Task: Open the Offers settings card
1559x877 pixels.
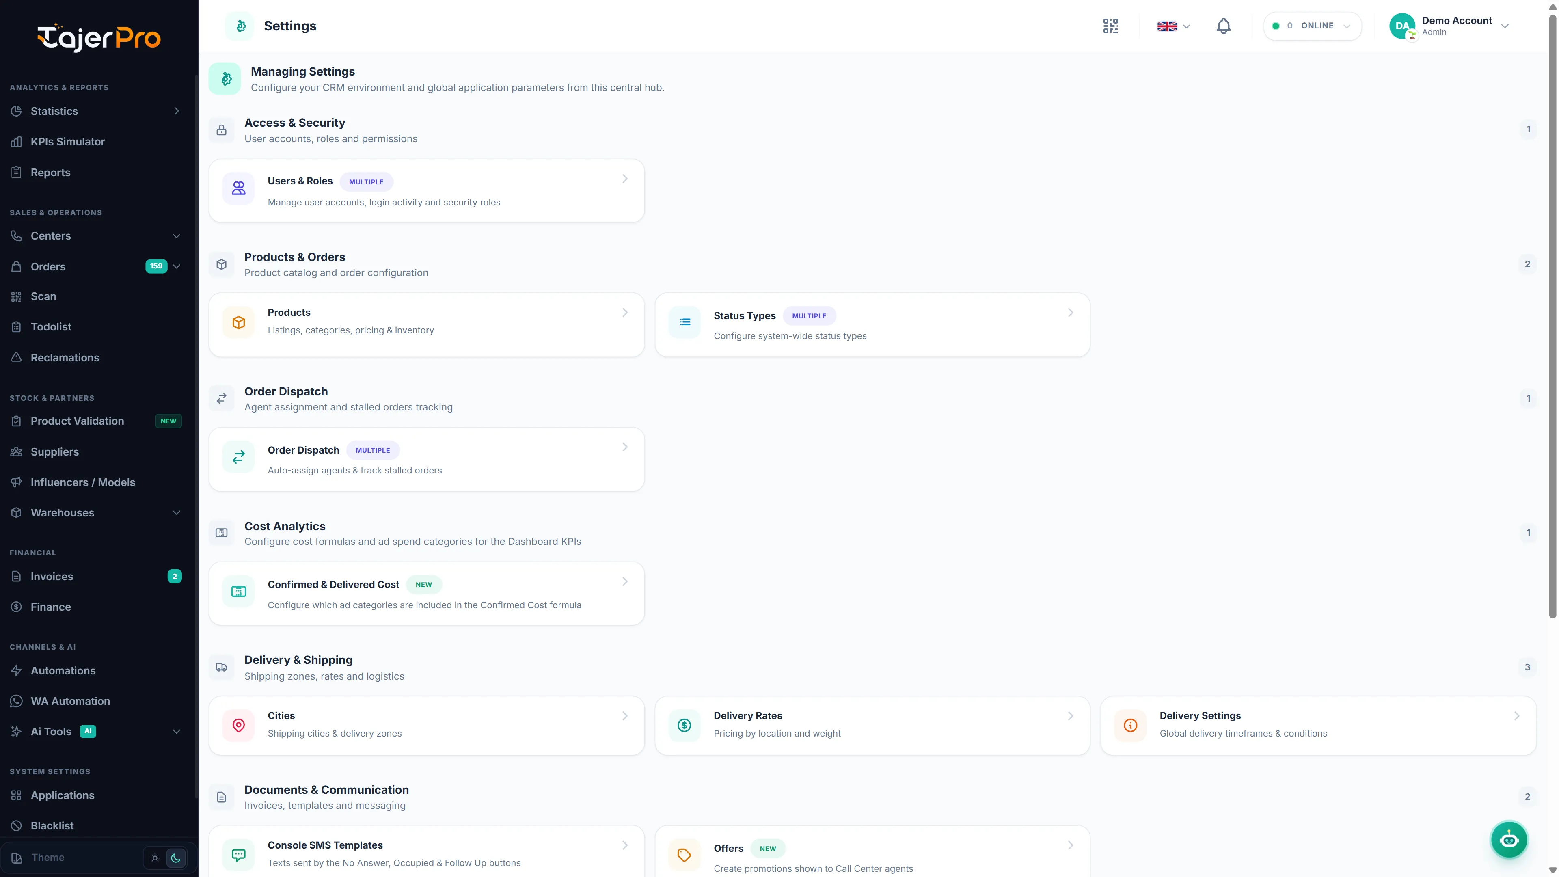Action: click(872, 851)
